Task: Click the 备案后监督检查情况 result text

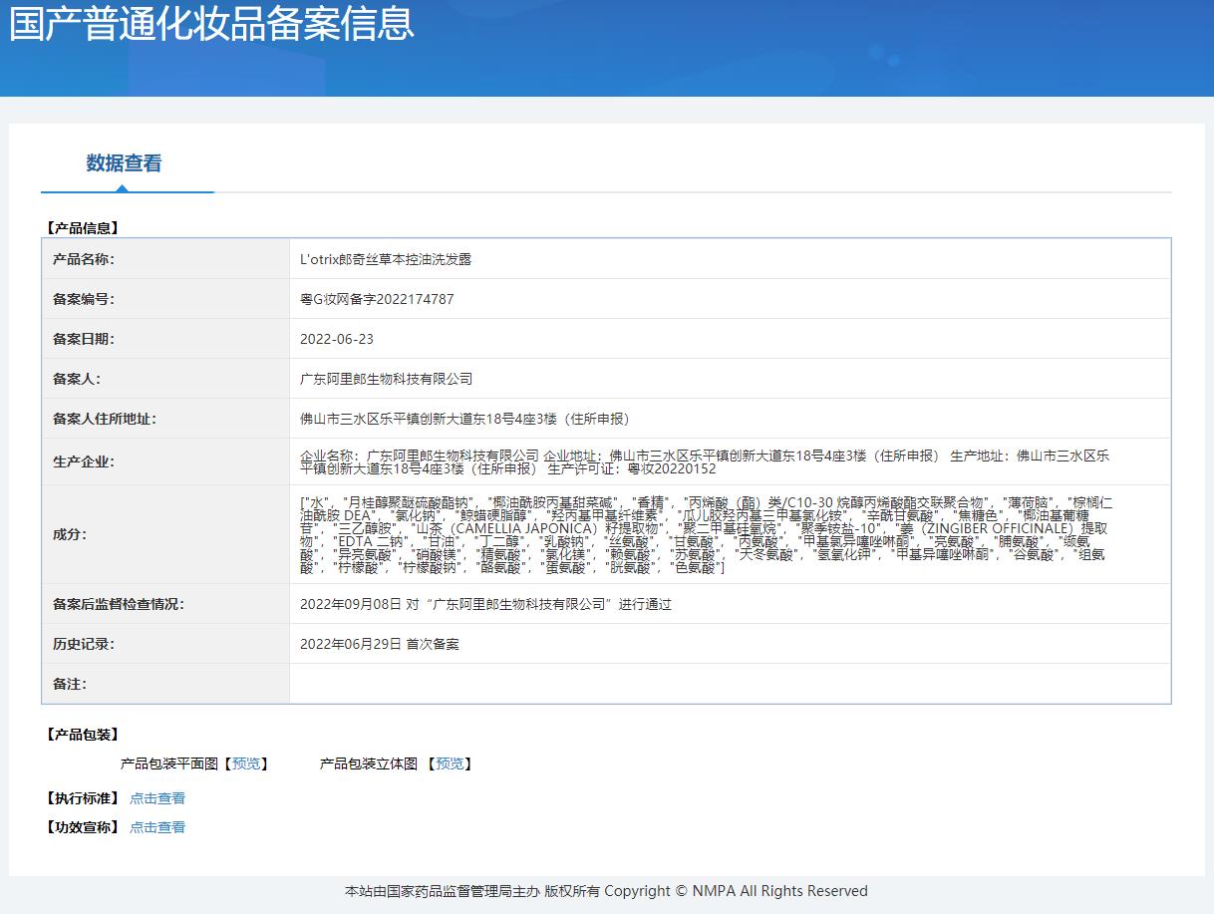Action: click(485, 604)
